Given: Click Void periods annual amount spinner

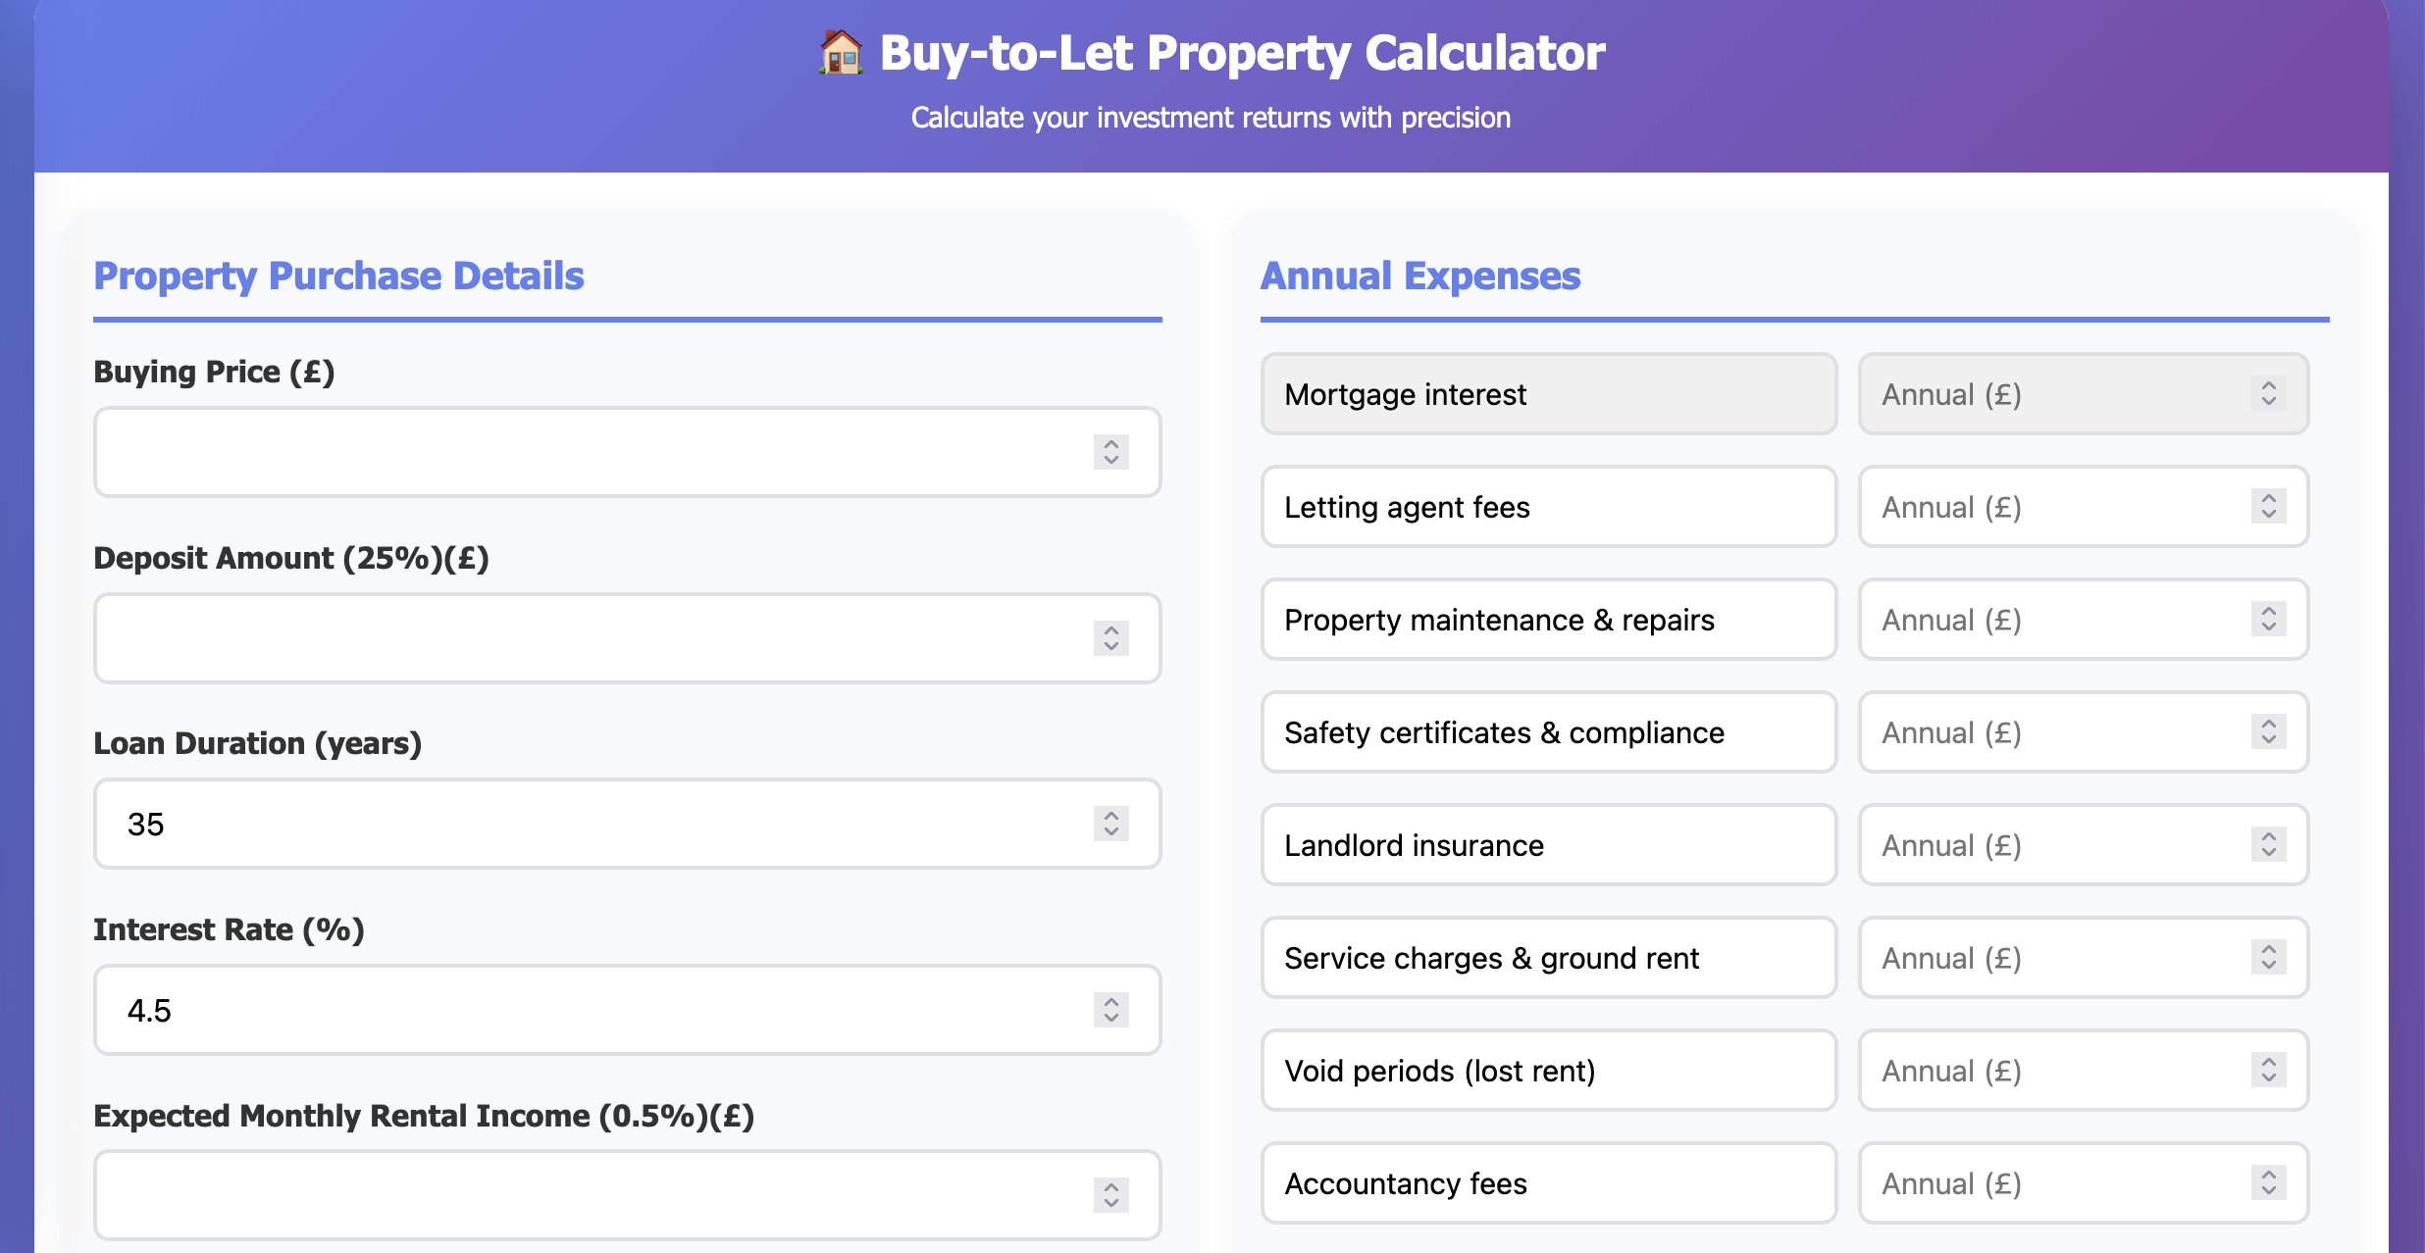Looking at the screenshot, I should point(2269,1071).
